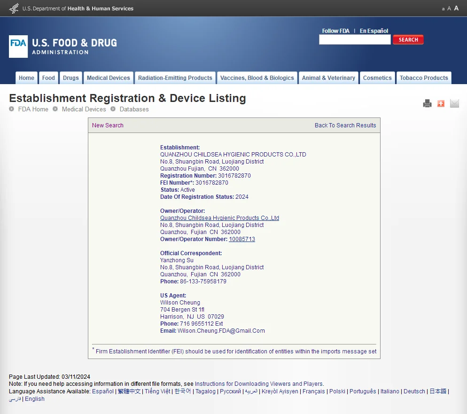
Task: Open the red share/bookmark icon
Action: [441, 103]
